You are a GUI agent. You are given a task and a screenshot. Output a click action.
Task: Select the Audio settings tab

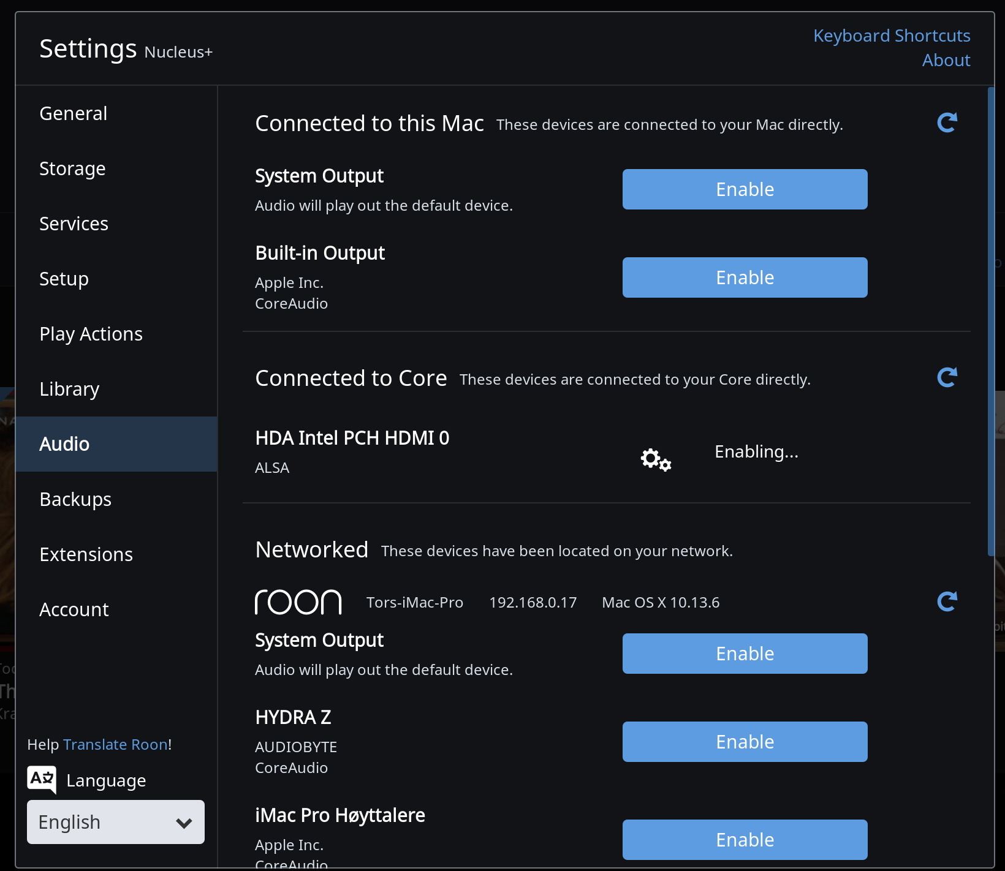[116, 444]
